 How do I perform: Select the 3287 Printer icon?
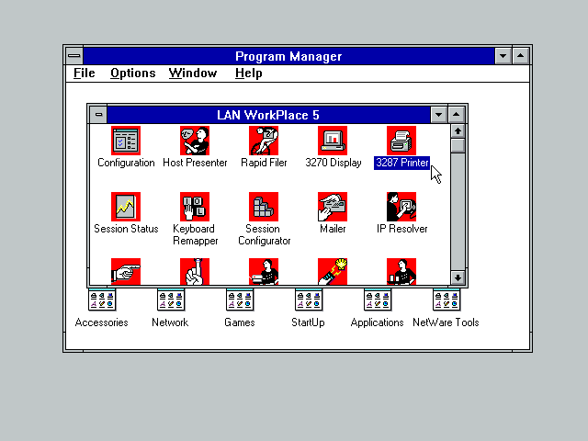(x=401, y=141)
